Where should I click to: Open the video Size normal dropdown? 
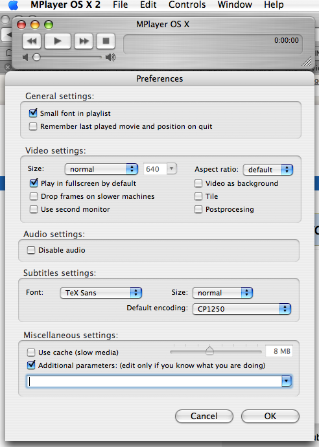pos(101,169)
